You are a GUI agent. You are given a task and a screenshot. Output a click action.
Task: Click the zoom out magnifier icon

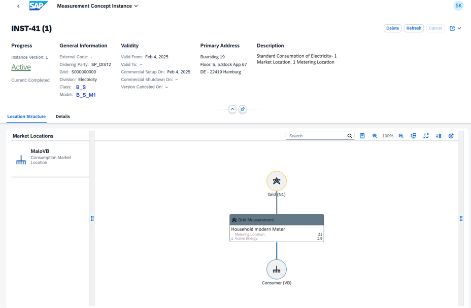click(401, 136)
